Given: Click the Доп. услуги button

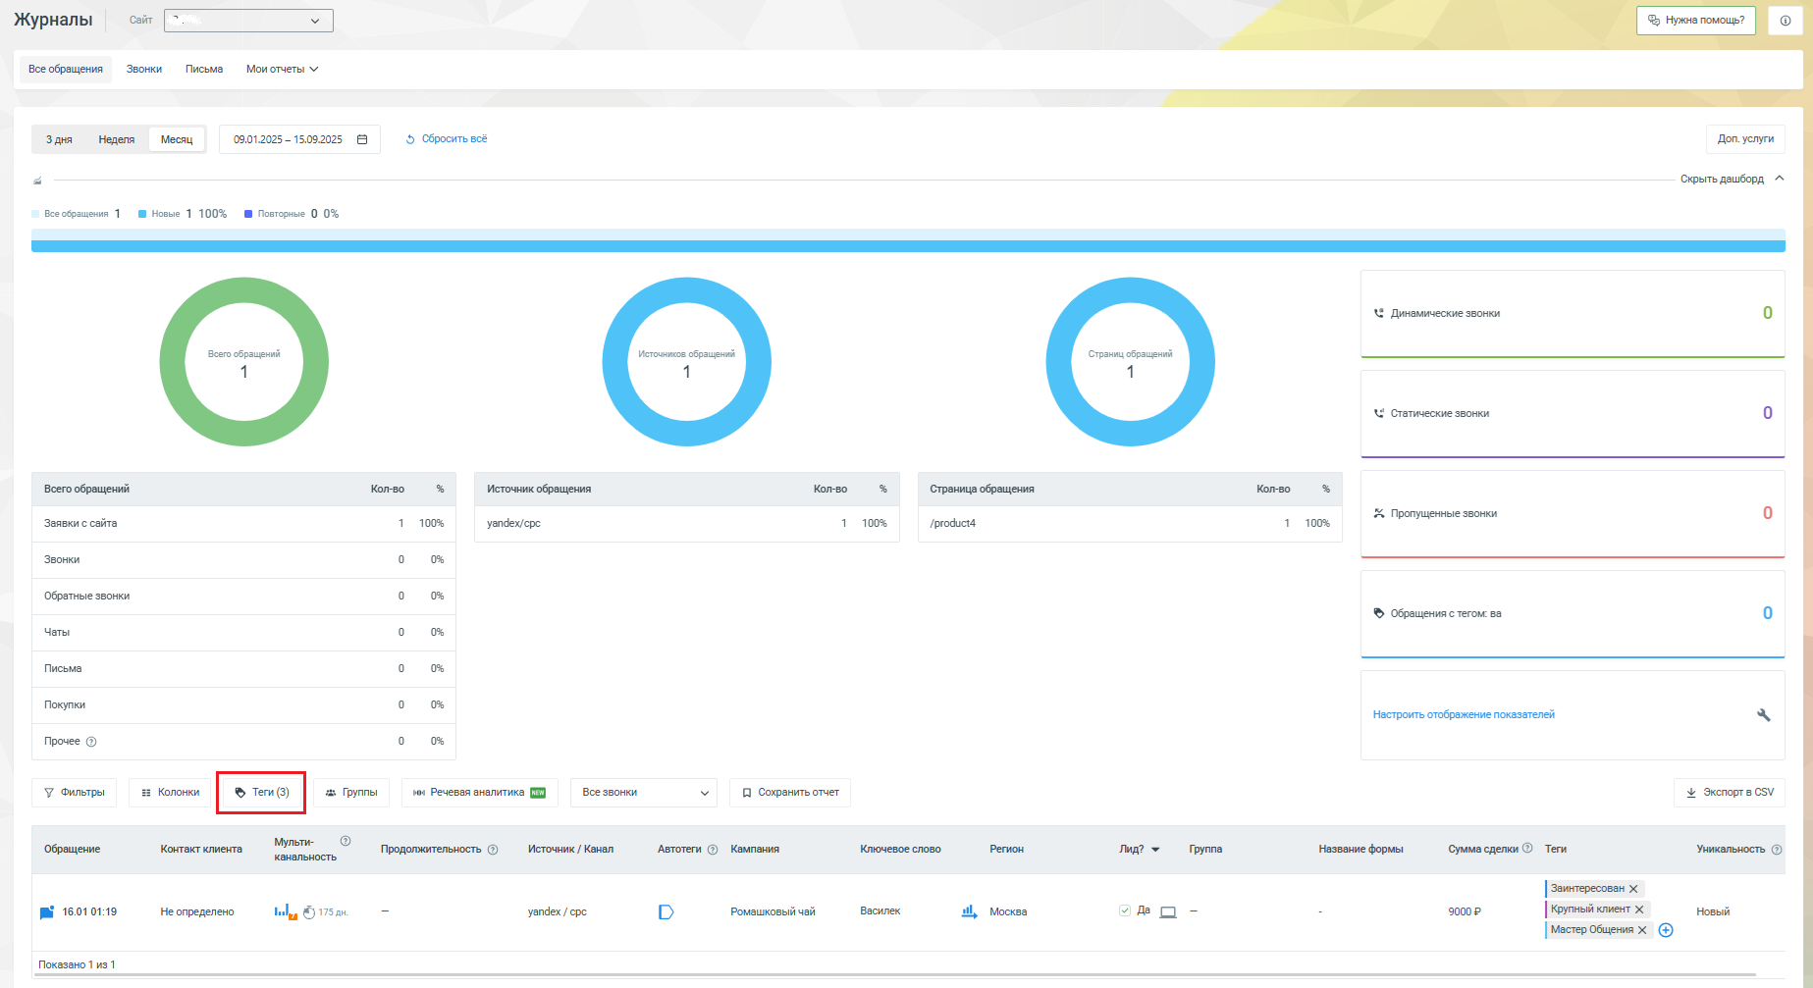Looking at the screenshot, I should point(1745,139).
